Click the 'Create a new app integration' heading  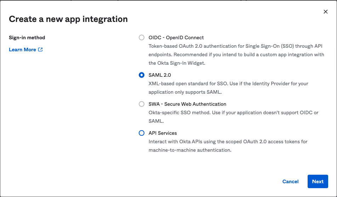[x=68, y=19]
